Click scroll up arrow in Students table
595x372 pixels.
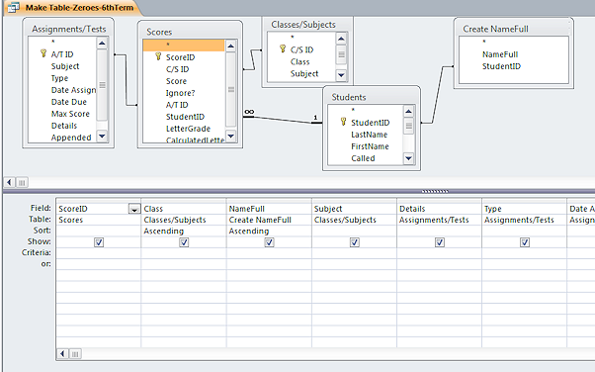point(408,112)
